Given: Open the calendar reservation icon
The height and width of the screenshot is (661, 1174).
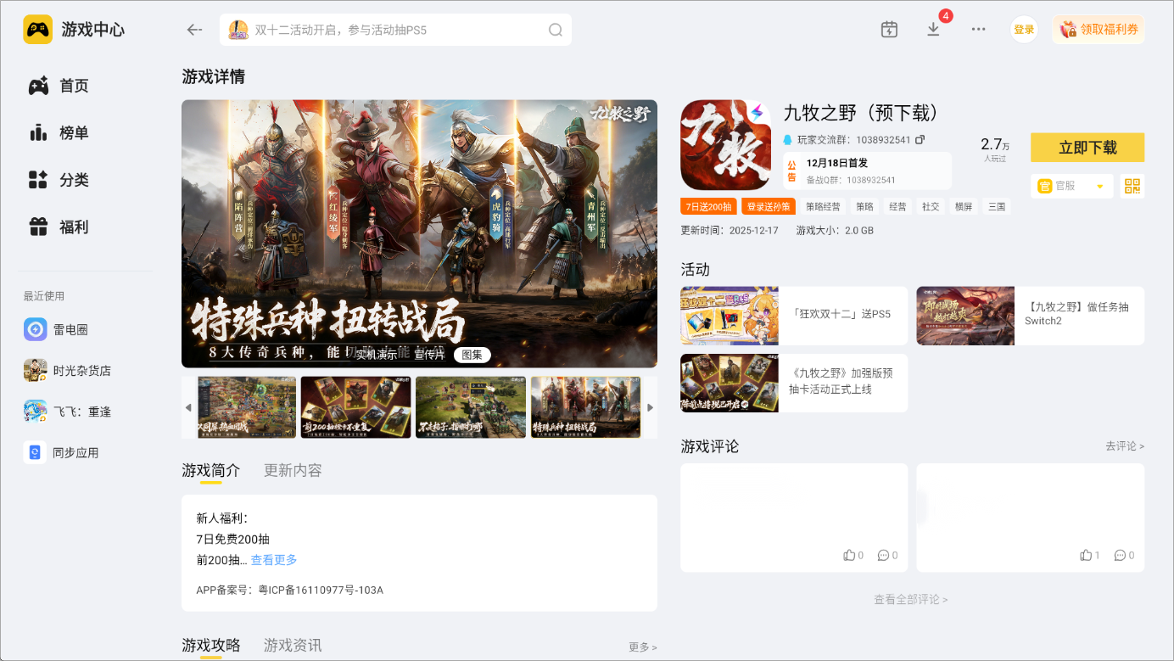Looking at the screenshot, I should click(x=889, y=30).
